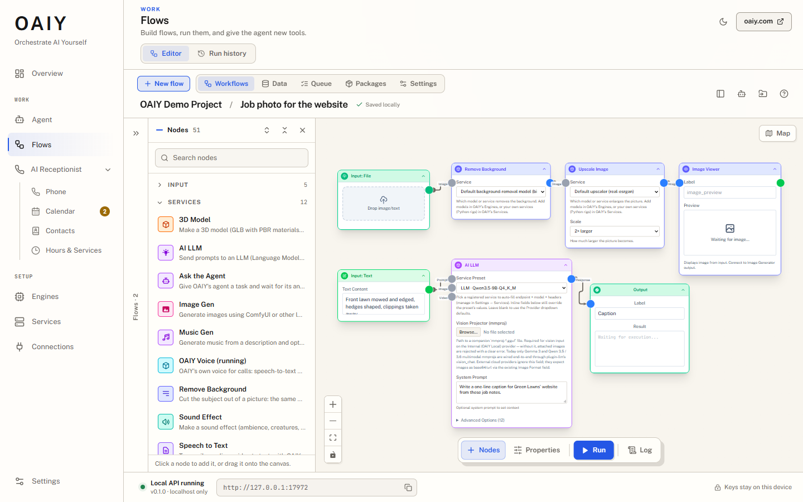Add the Ask the Agent node

pyautogui.click(x=231, y=281)
